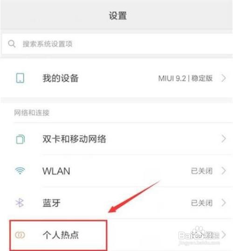Open the 蓝牙 settings row

tap(116, 202)
